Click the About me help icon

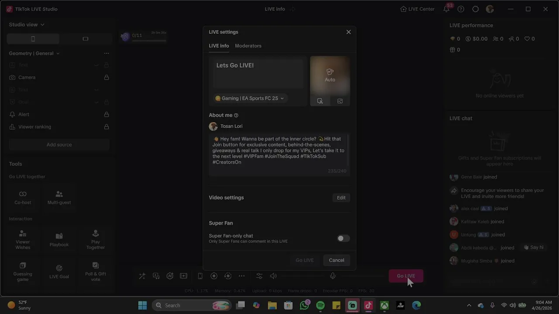coord(236,116)
